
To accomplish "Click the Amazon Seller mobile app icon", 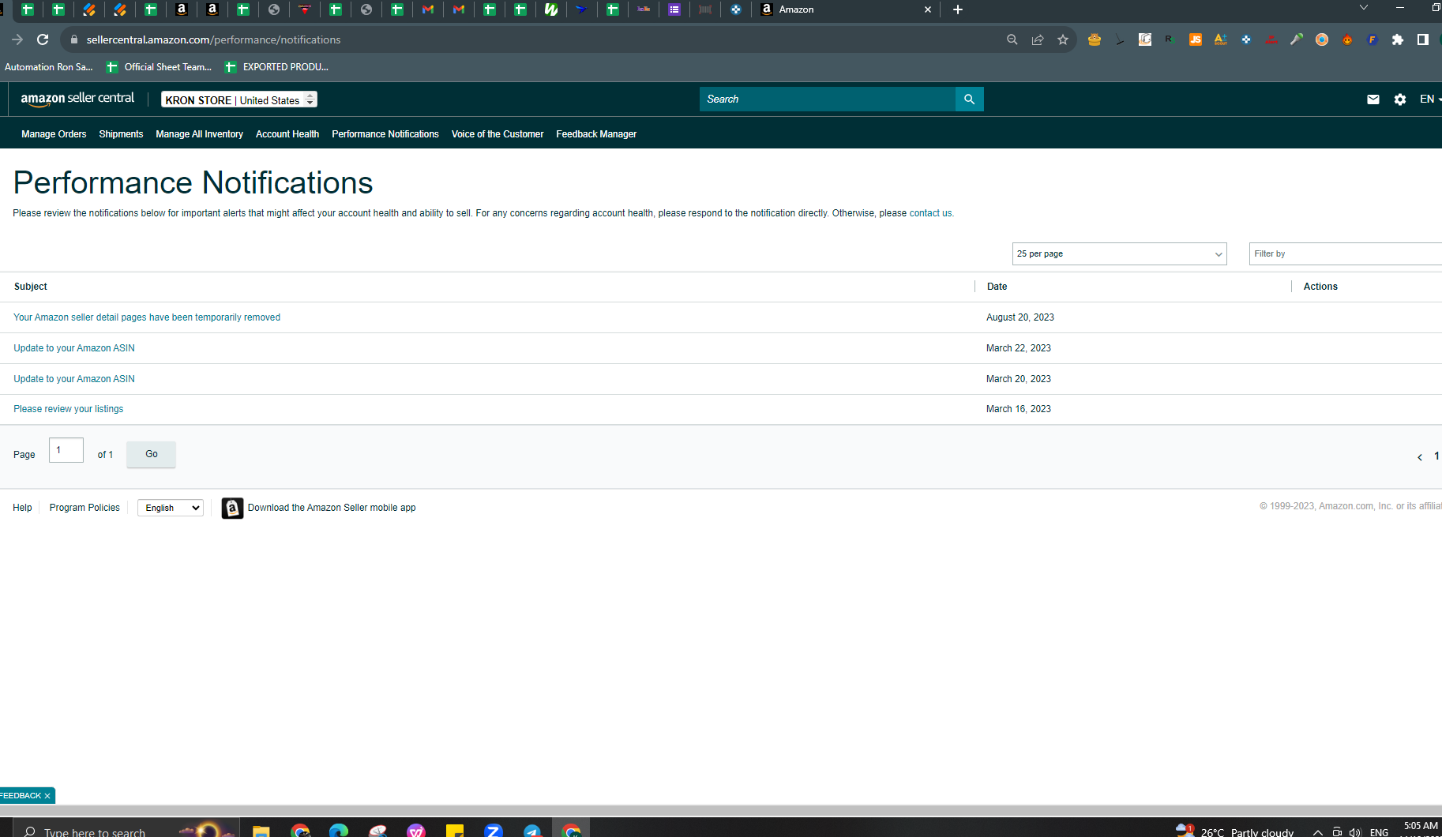I will 232,508.
